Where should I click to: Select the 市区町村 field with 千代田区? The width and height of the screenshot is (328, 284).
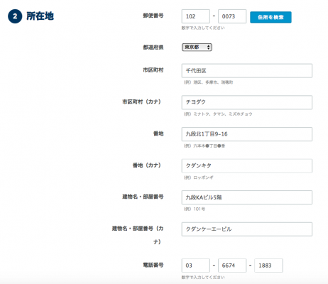point(247,71)
